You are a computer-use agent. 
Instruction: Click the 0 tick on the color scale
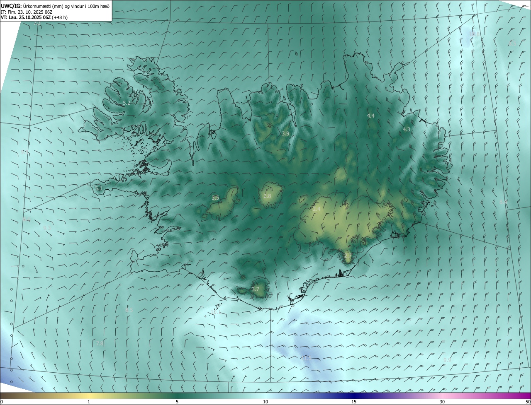pos(2,402)
